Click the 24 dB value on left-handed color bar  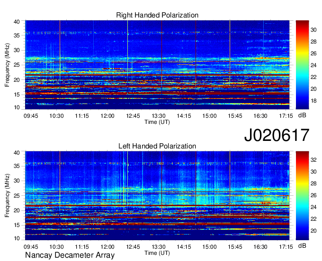(313, 207)
